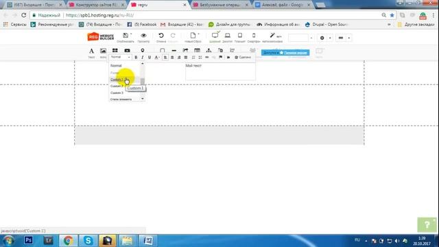Click the Windows Start button
This screenshot has width=439, height=247.
click(x=8, y=241)
